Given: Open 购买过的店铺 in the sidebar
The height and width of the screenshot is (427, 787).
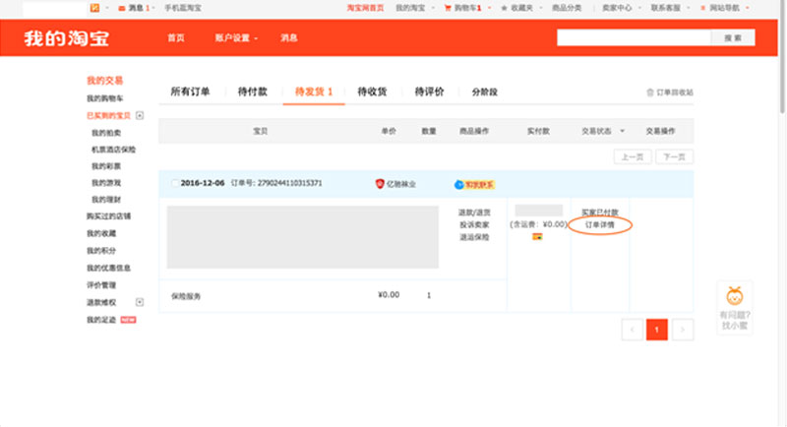Looking at the screenshot, I should pos(108,216).
